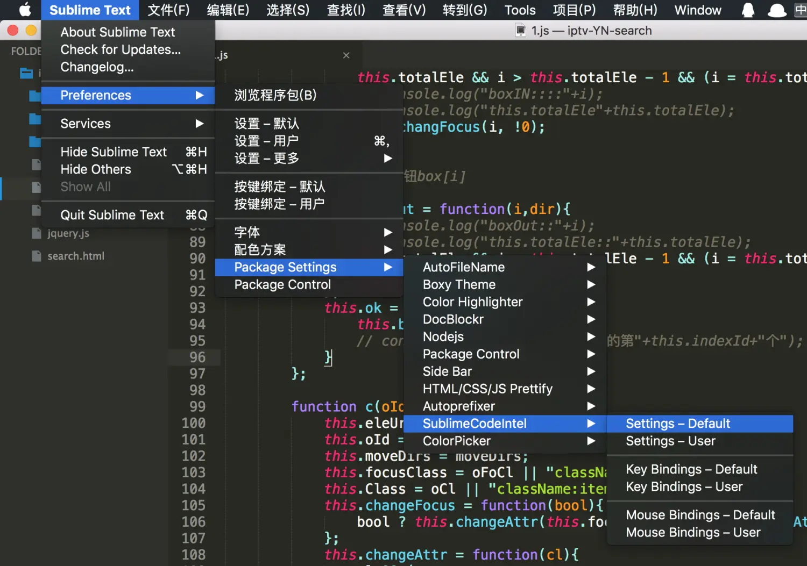
Task: Close the open .js tab with the x
Action: [x=346, y=55]
